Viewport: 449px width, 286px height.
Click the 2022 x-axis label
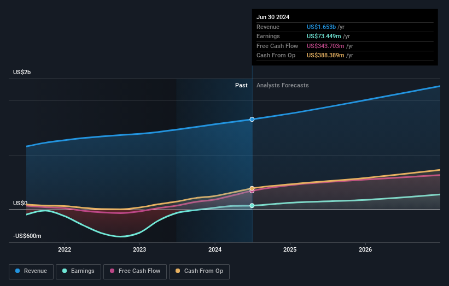[65, 249]
